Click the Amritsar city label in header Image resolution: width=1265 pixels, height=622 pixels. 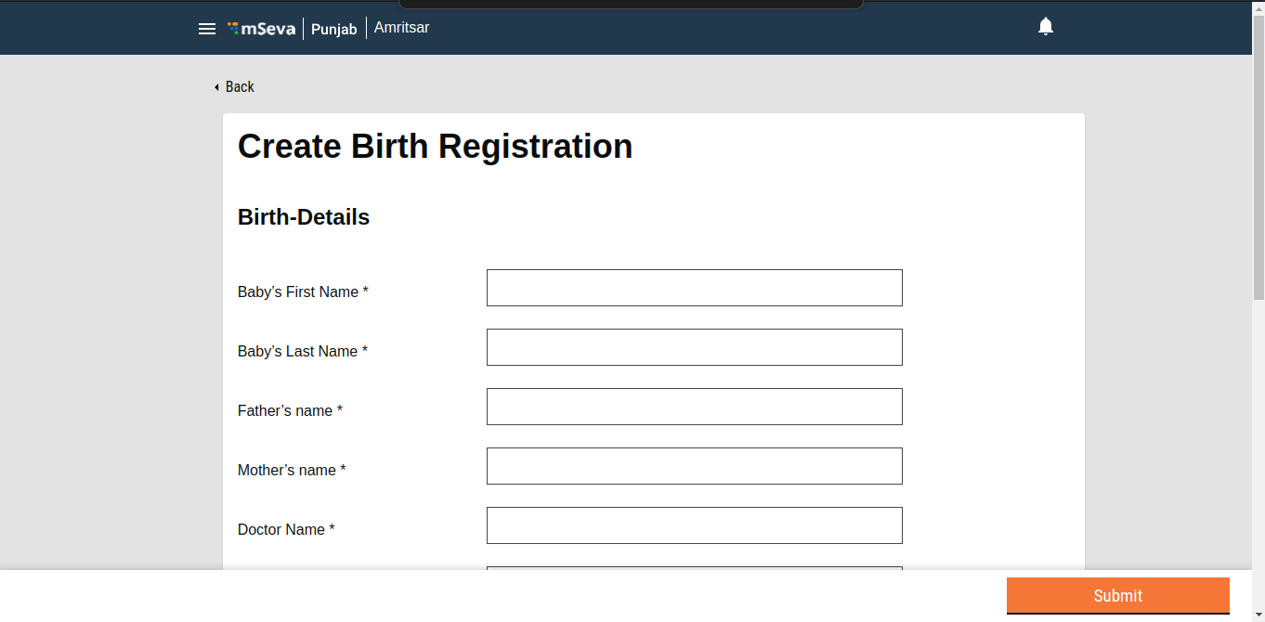coord(401,28)
